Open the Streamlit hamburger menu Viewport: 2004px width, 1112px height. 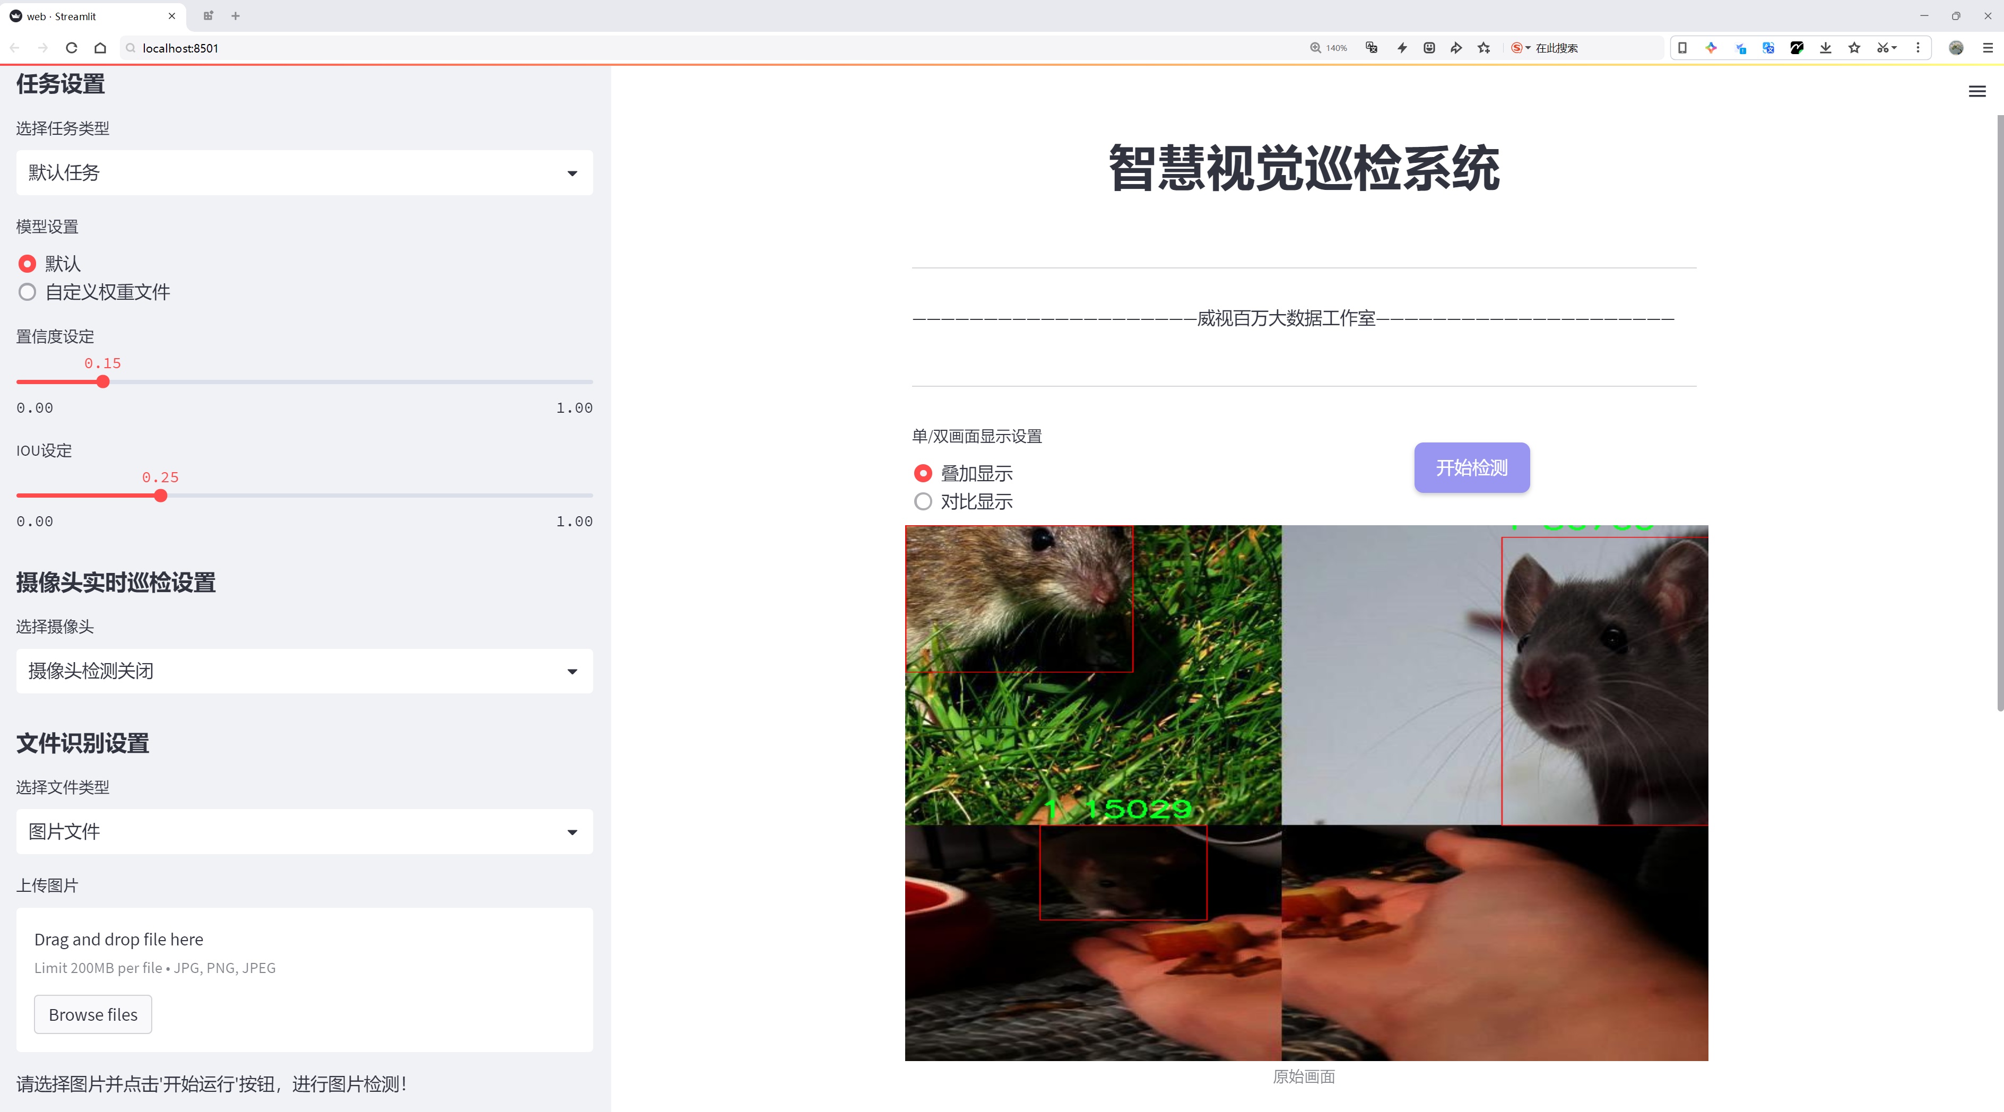1977,92
